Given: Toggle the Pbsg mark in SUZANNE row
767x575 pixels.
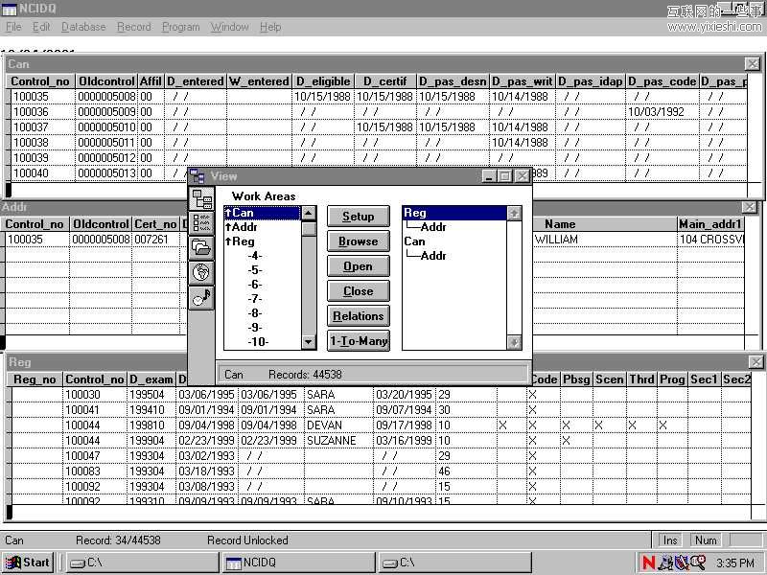Looking at the screenshot, I should pyautogui.click(x=567, y=441).
